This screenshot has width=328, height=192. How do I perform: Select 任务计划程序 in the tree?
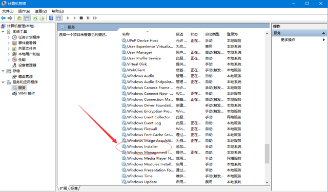(x=29, y=37)
